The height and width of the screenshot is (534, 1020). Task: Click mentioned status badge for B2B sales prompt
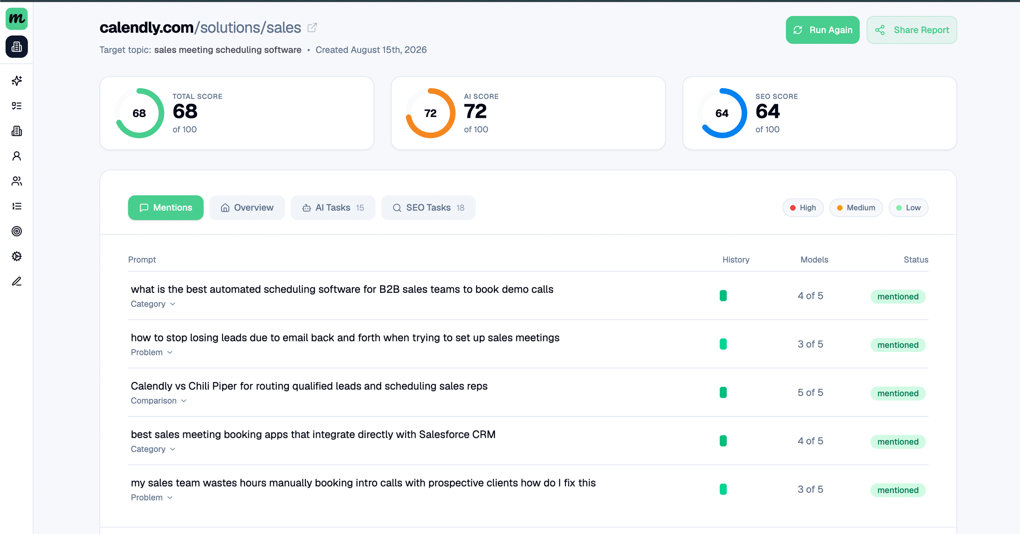898,297
